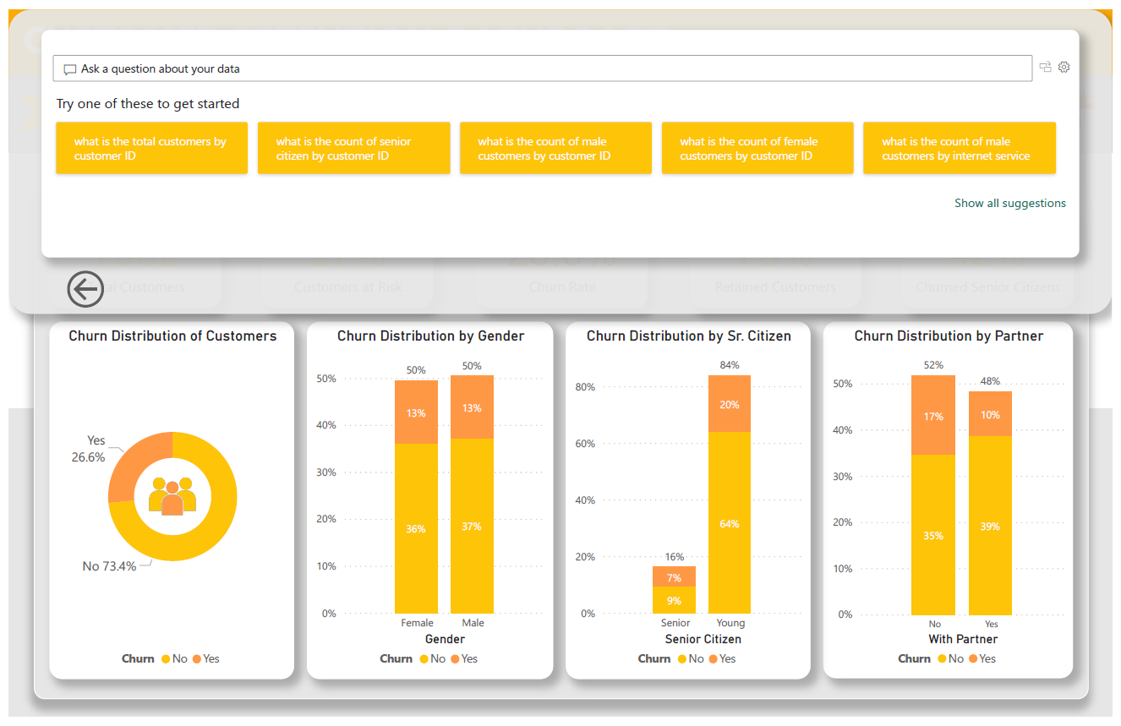
Task: Click Male bar's 13% orange segment
Action: point(472,407)
